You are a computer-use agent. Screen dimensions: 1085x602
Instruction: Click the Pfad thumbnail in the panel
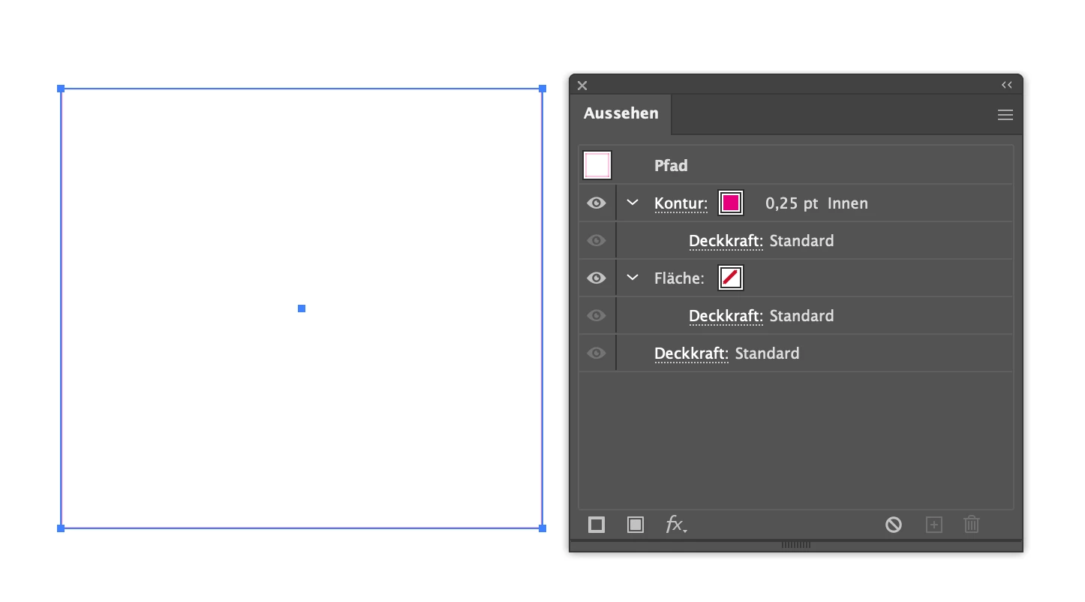pyautogui.click(x=597, y=165)
